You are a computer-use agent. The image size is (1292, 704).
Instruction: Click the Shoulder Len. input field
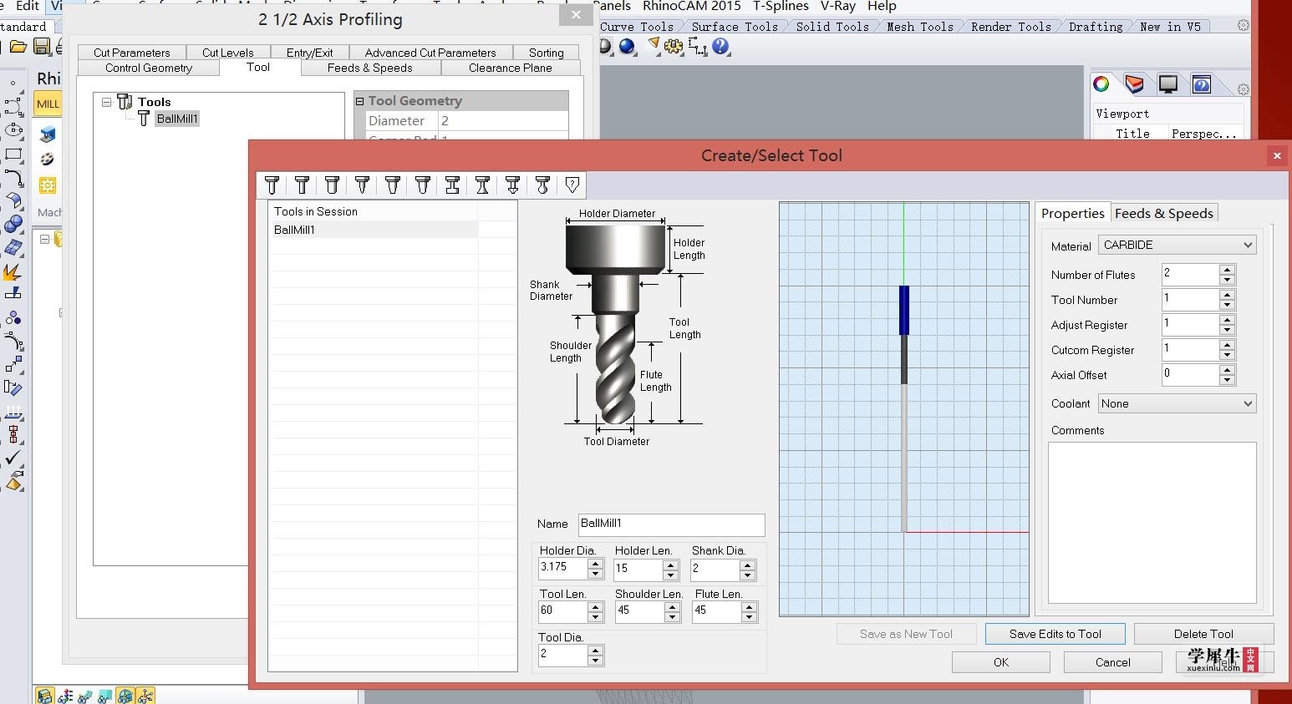click(639, 611)
